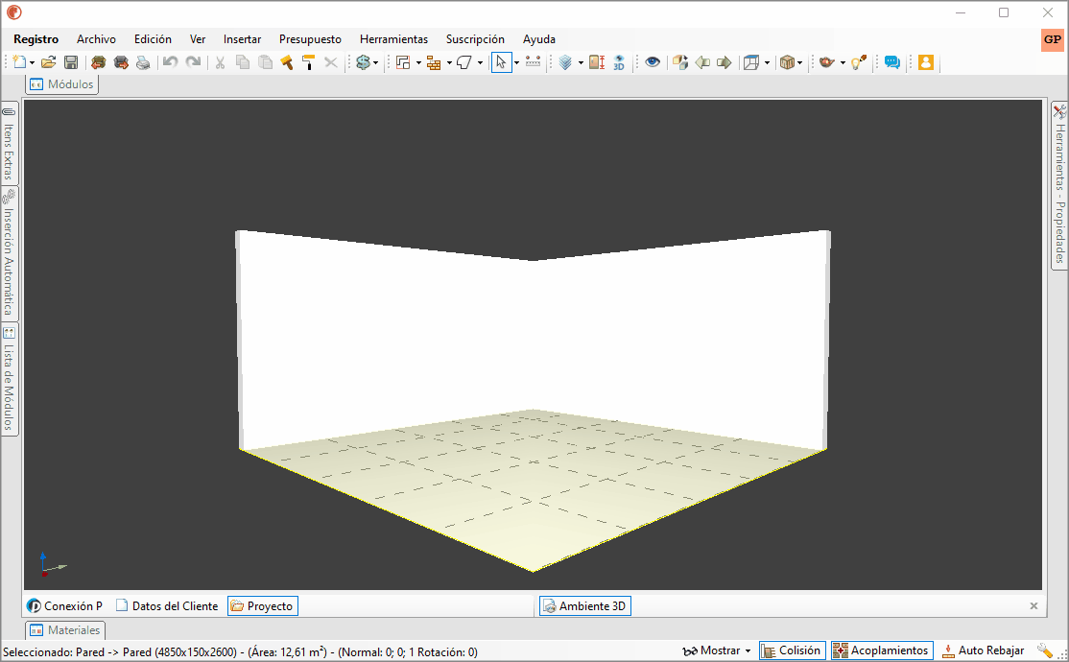Switch to Datos del Cliente tab
Image resolution: width=1069 pixels, height=662 pixels.
pyautogui.click(x=167, y=606)
